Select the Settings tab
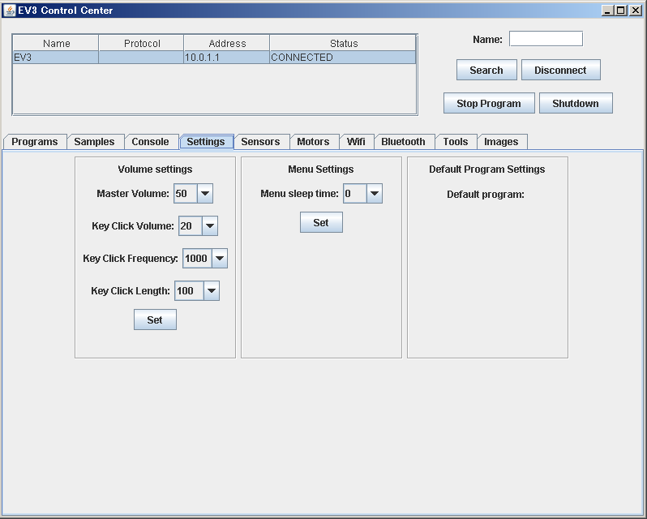 pyautogui.click(x=206, y=141)
